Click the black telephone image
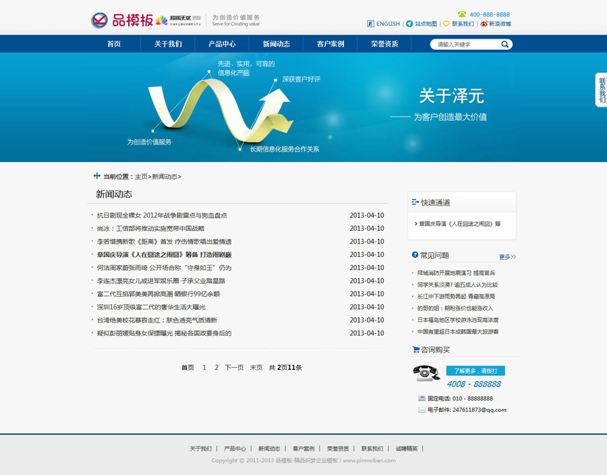This screenshot has height=475, width=607. [x=426, y=373]
